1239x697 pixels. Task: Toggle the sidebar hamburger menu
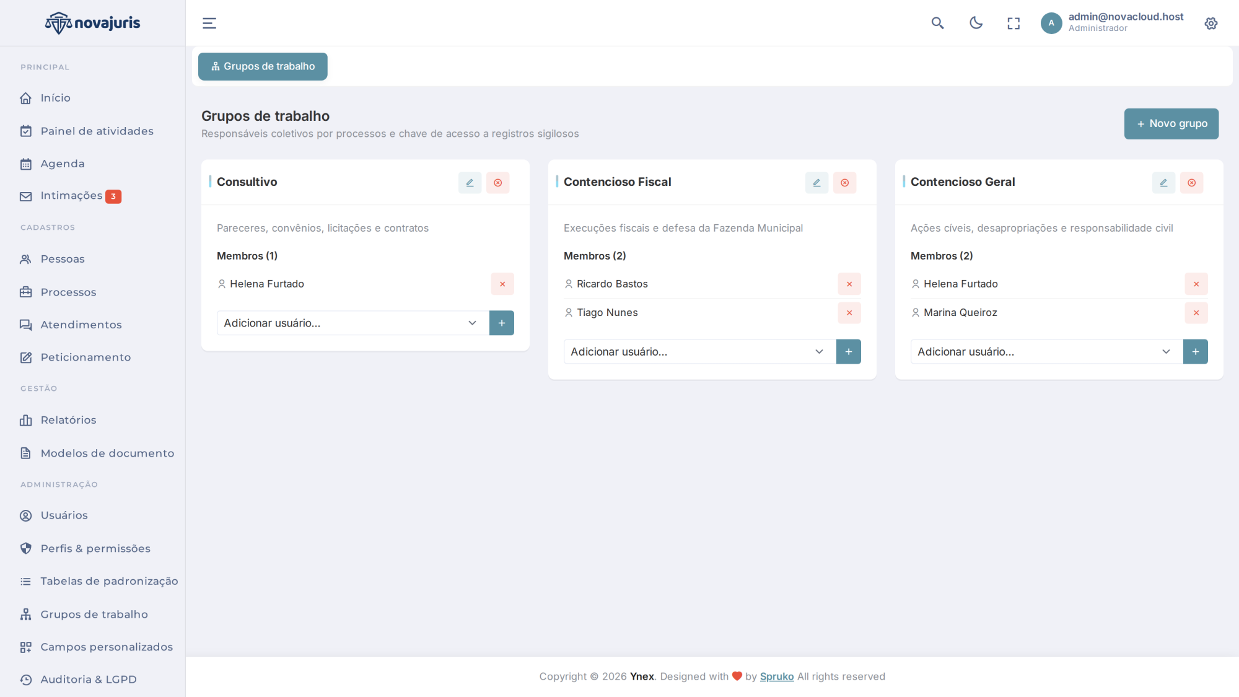click(x=209, y=24)
